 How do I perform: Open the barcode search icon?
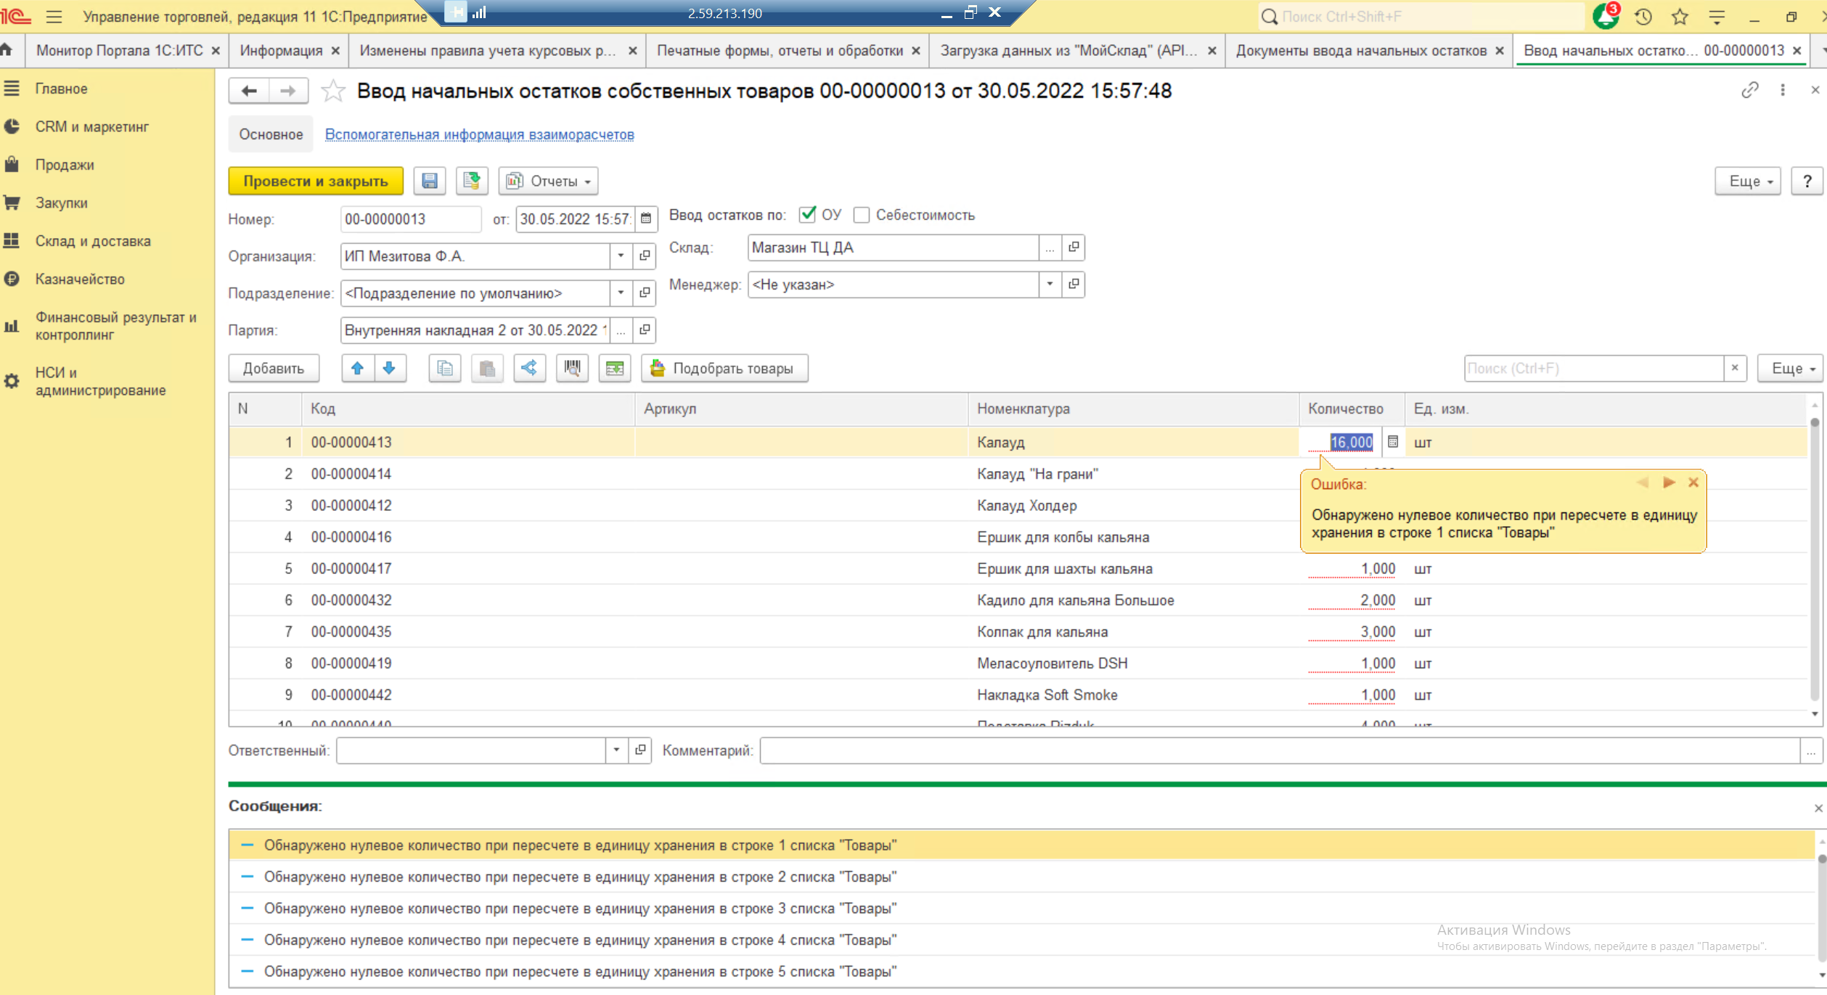[x=572, y=368]
